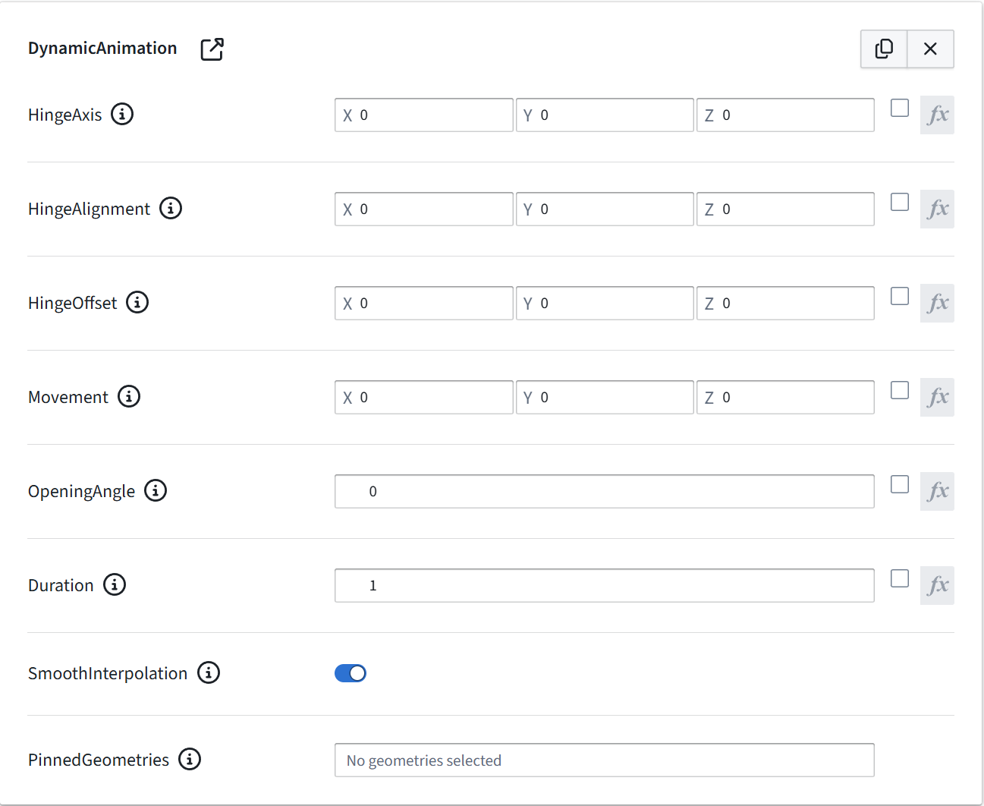Enable the checkbox next to HingeAxis fx

(x=899, y=108)
